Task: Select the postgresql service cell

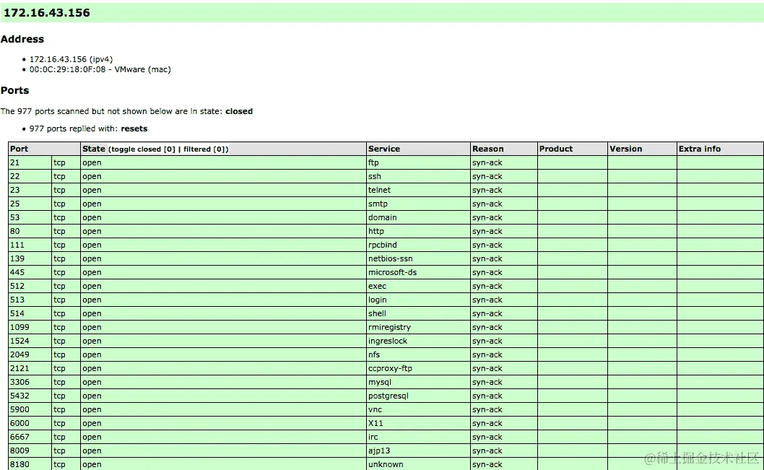Action: coord(417,396)
